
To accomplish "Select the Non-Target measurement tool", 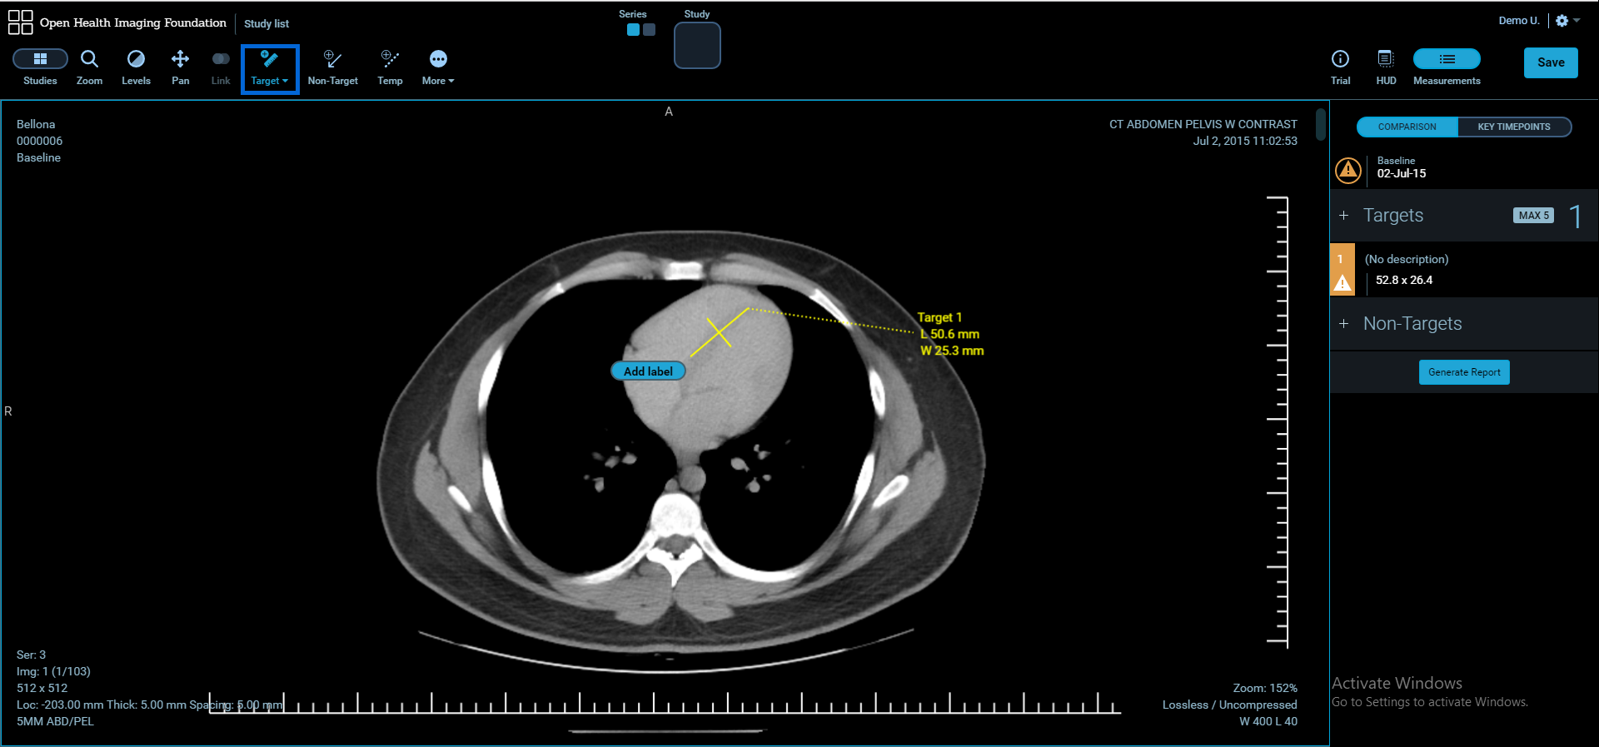I will point(332,60).
